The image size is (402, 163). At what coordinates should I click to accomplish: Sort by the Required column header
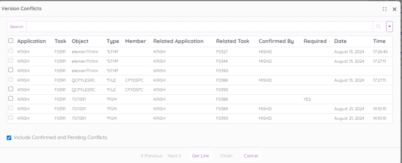coord(315,41)
